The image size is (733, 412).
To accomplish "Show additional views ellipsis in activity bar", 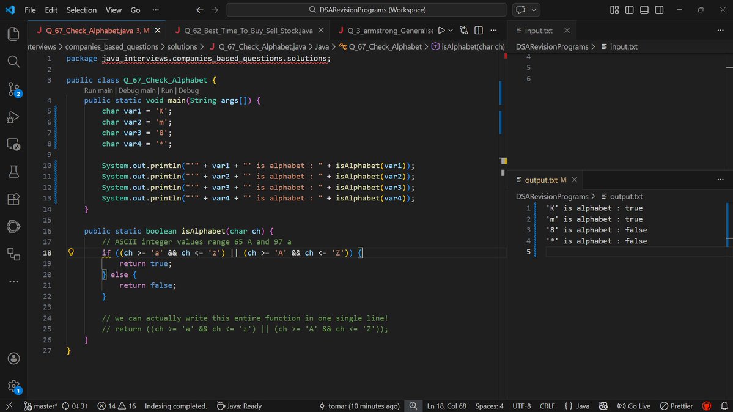I will tap(13, 282).
